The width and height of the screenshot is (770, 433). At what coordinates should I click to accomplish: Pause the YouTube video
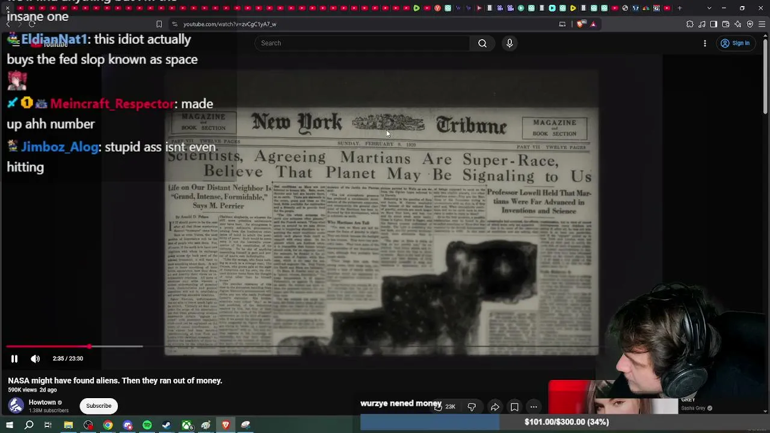[14, 358]
